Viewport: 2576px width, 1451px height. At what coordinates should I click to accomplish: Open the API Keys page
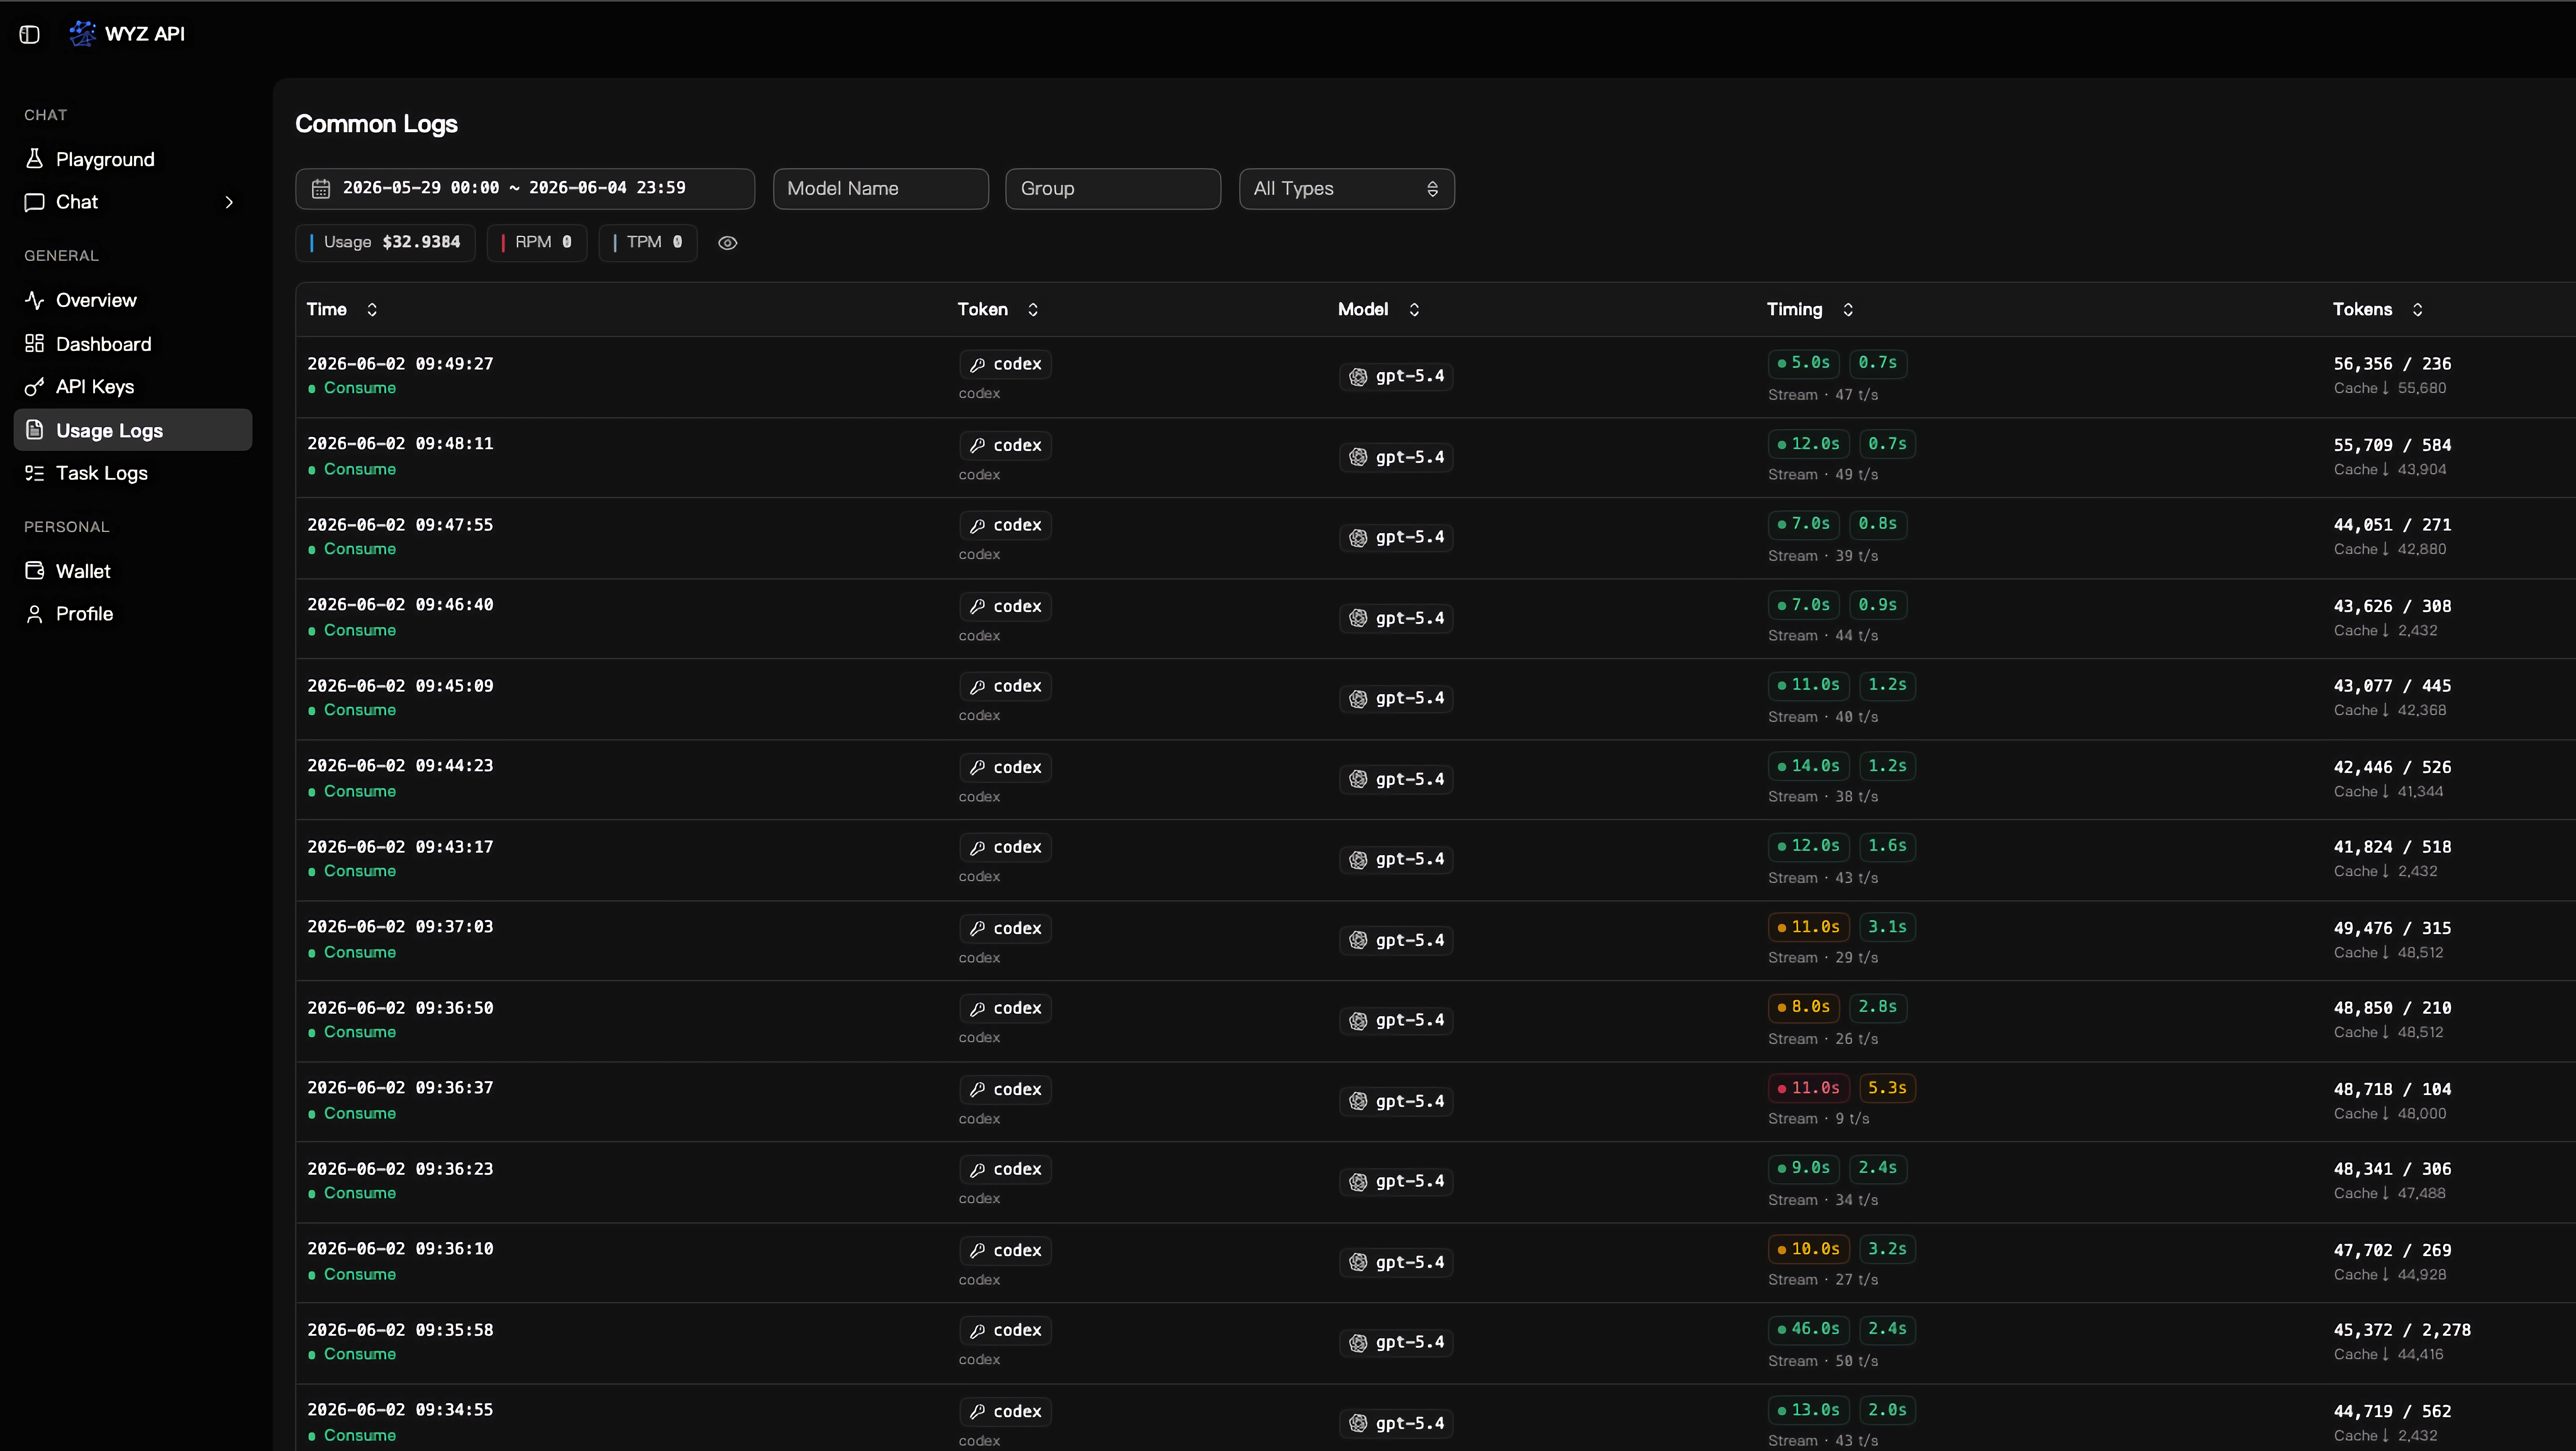click(x=133, y=387)
